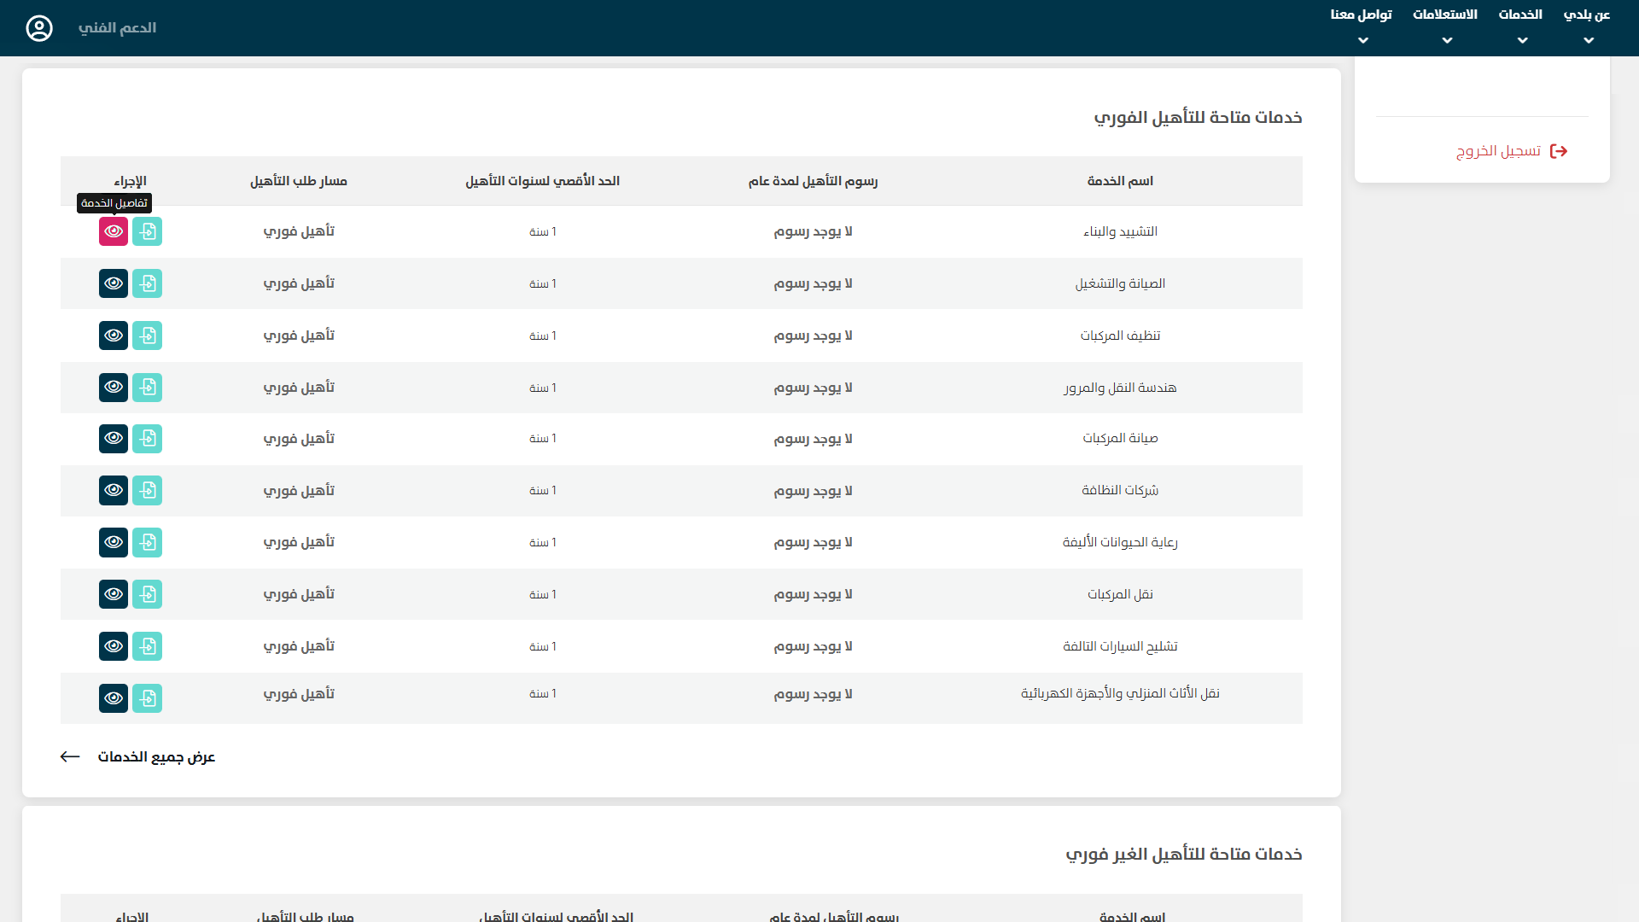This screenshot has height=922, width=1639.
Task: Expand the الاستعلامات menu chevron
Action: point(1447,40)
